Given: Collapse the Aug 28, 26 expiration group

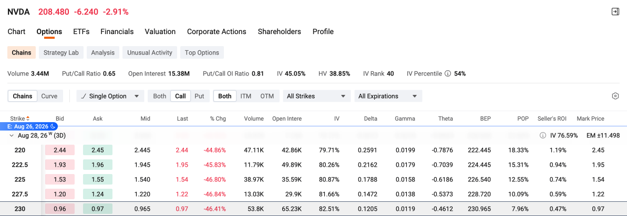Looking at the screenshot, I should pyautogui.click(x=11, y=135).
